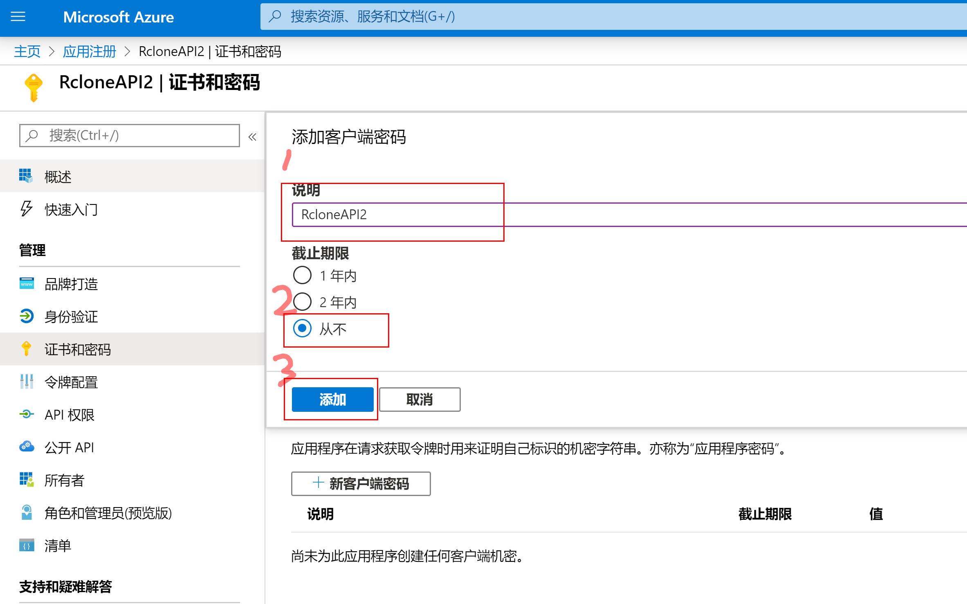The height and width of the screenshot is (604, 967).
Task: Click the 说明 description field with RcloneAPI2
Action: click(x=629, y=214)
